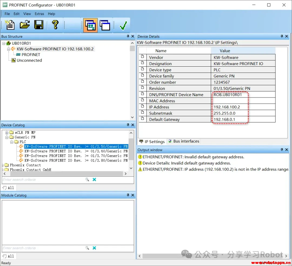
Task: Toggle the highlighted bus configuration view icon
Action: (90, 25)
